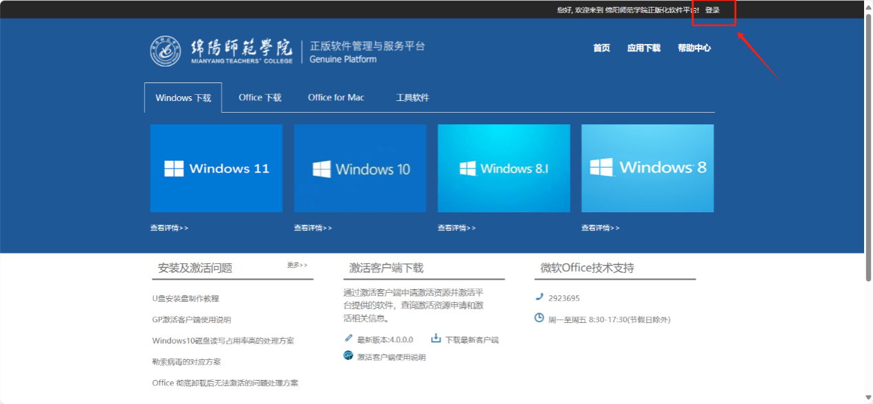Open Windows10磁盘读写占用率高的处理方案 article
The image size is (873, 404).
[x=223, y=341]
